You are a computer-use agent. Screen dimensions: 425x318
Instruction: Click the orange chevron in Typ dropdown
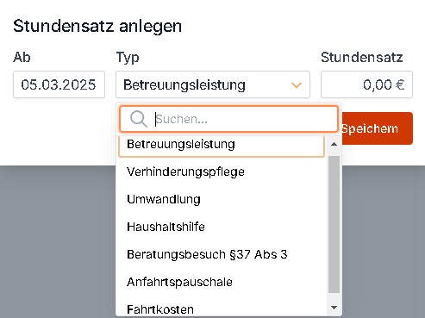point(297,85)
